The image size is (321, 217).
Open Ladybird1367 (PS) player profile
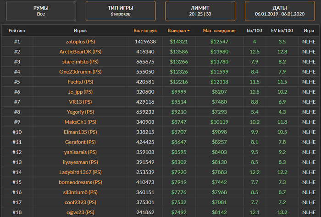click(x=80, y=172)
